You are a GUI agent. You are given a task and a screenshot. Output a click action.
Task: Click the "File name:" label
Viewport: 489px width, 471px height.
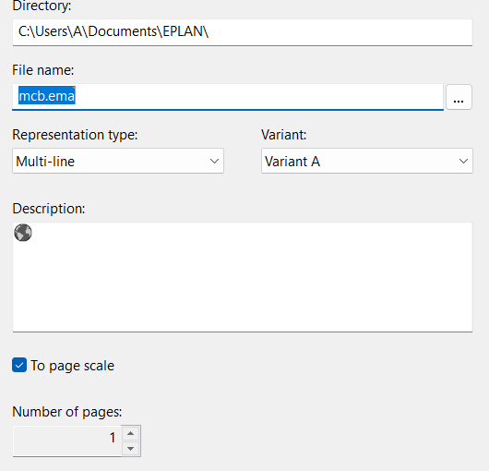(x=43, y=70)
